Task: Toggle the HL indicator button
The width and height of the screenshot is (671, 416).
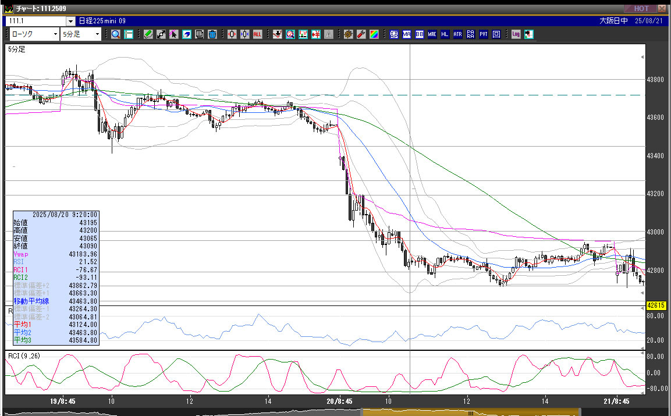Action: click(x=445, y=34)
